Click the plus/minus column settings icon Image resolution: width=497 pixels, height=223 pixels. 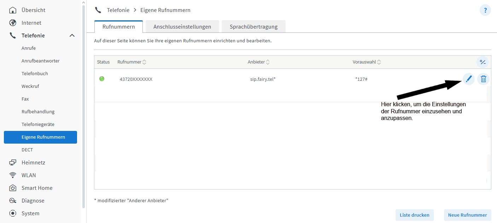[x=483, y=62]
